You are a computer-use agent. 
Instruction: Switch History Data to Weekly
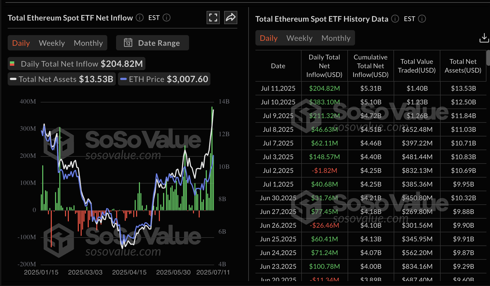(299, 38)
